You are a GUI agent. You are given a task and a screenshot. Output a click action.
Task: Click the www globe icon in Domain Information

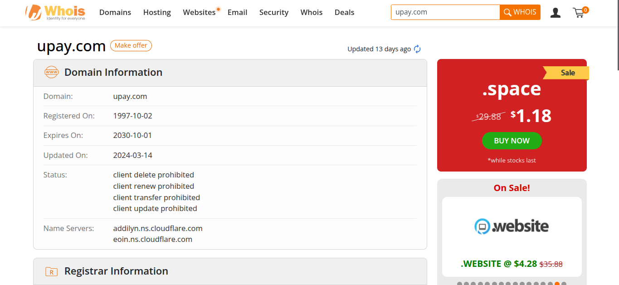(x=51, y=72)
